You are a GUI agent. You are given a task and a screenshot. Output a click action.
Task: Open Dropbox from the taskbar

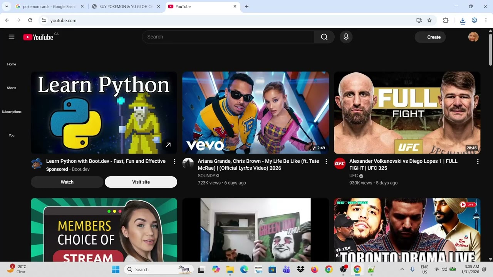tap(300, 269)
